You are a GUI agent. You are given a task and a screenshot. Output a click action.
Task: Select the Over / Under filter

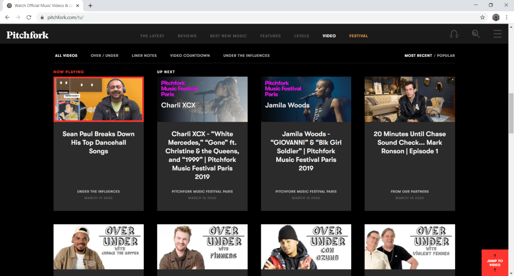(x=105, y=56)
